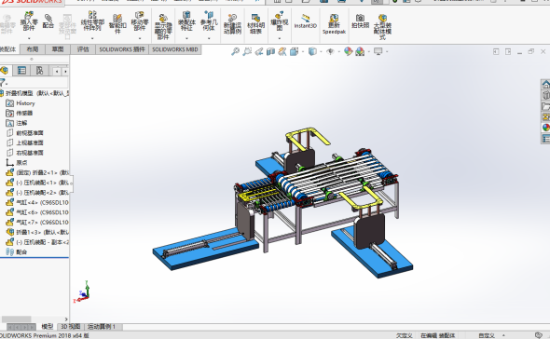550x339 pixels.
Task: Toggle the hide/show items eye icon
Action: (330, 51)
